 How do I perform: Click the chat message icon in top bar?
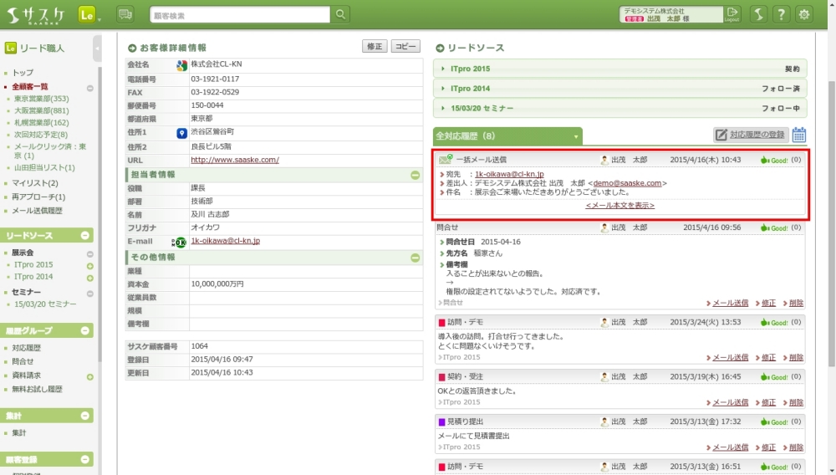(x=125, y=14)
